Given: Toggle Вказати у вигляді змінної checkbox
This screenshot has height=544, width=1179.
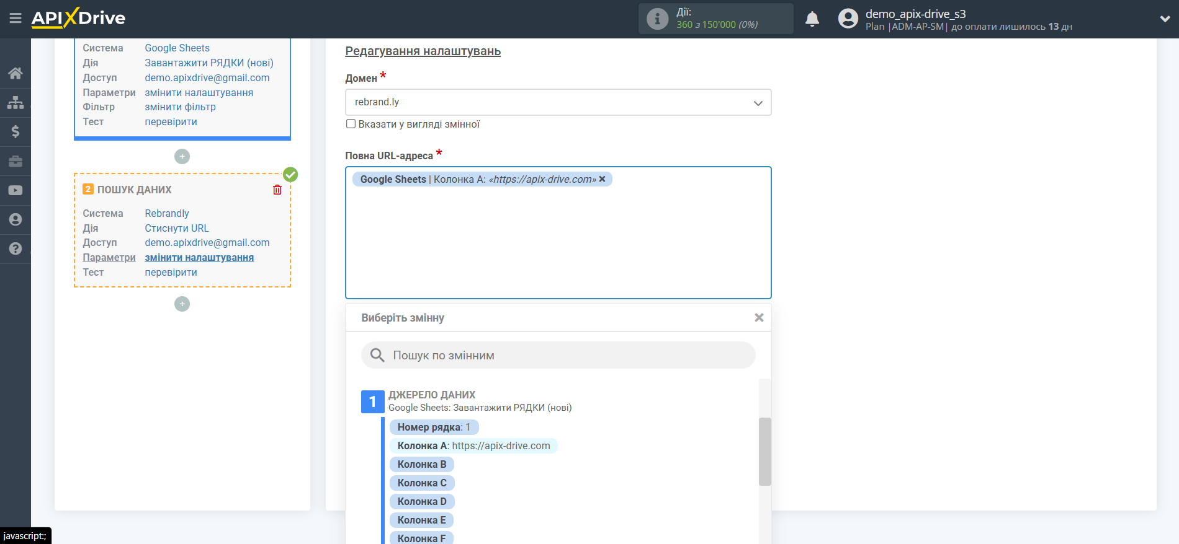Looking at the screenshot, I should coord(351,124).
